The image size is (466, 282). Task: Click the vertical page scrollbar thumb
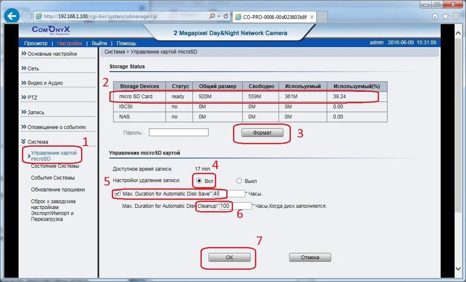click(458, 125)
